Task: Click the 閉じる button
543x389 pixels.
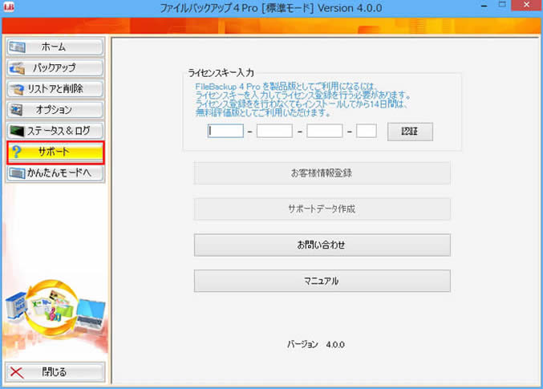Action: (55, 372)
